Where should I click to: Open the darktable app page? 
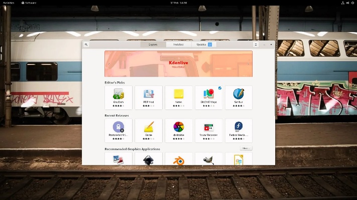click(x=179, y=130)
